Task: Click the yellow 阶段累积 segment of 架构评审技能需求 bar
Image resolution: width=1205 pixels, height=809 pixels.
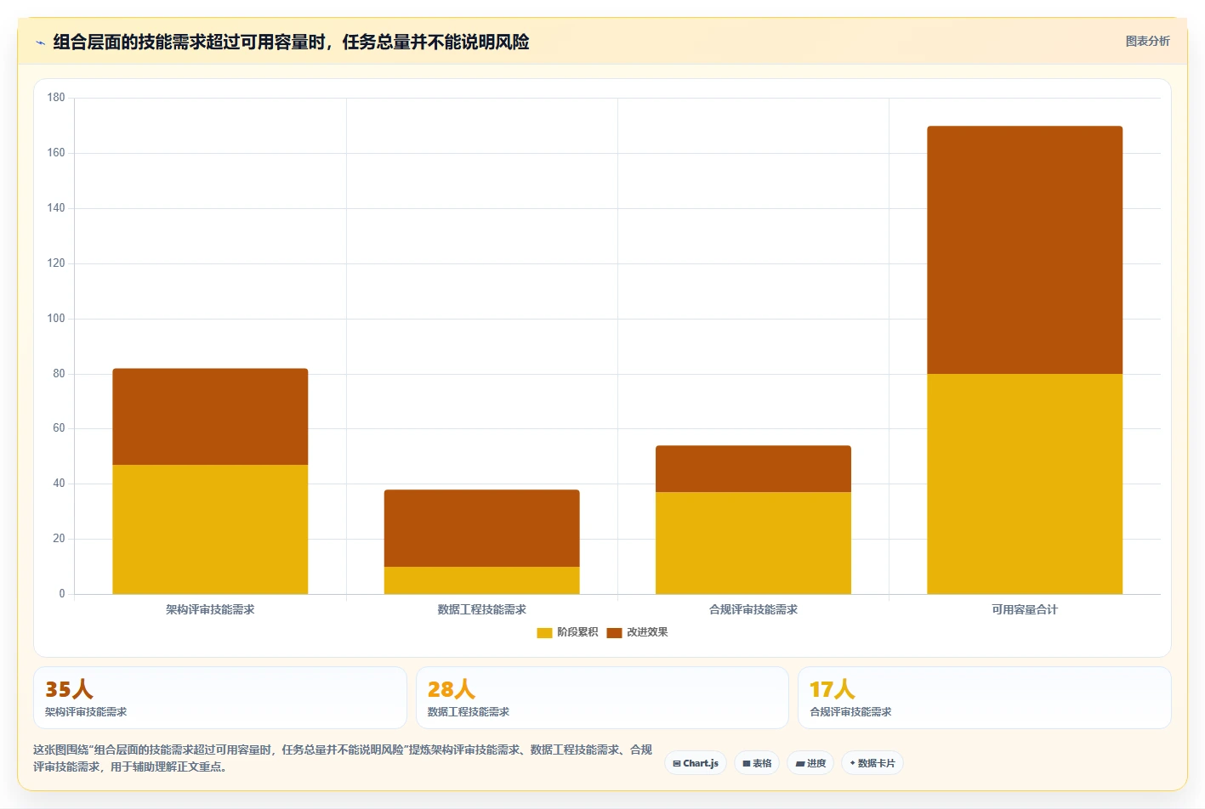Action: [210, 529]
